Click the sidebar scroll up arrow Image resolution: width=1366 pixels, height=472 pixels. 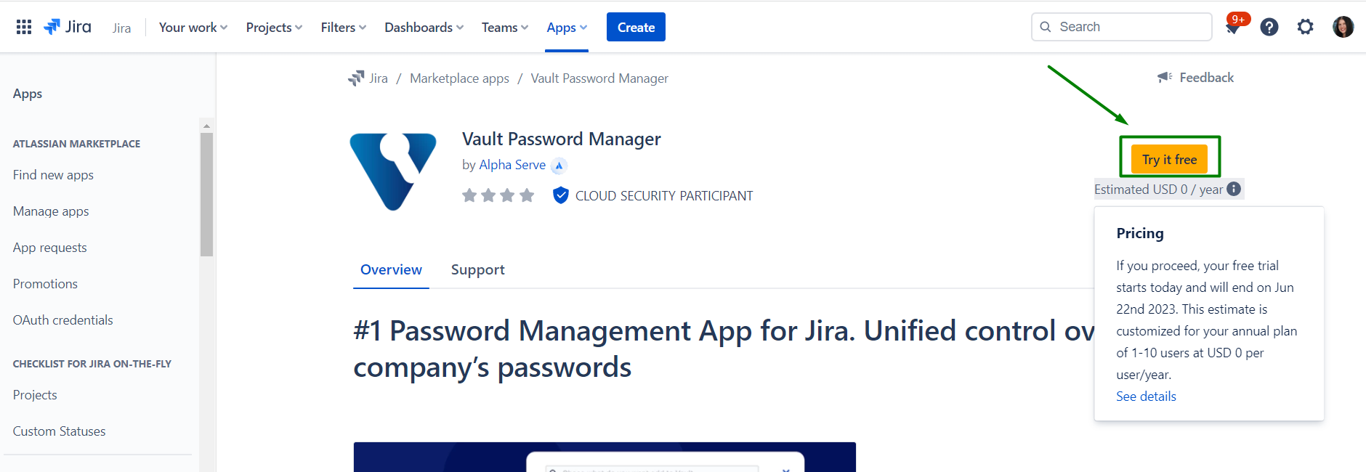click(206, 126)
